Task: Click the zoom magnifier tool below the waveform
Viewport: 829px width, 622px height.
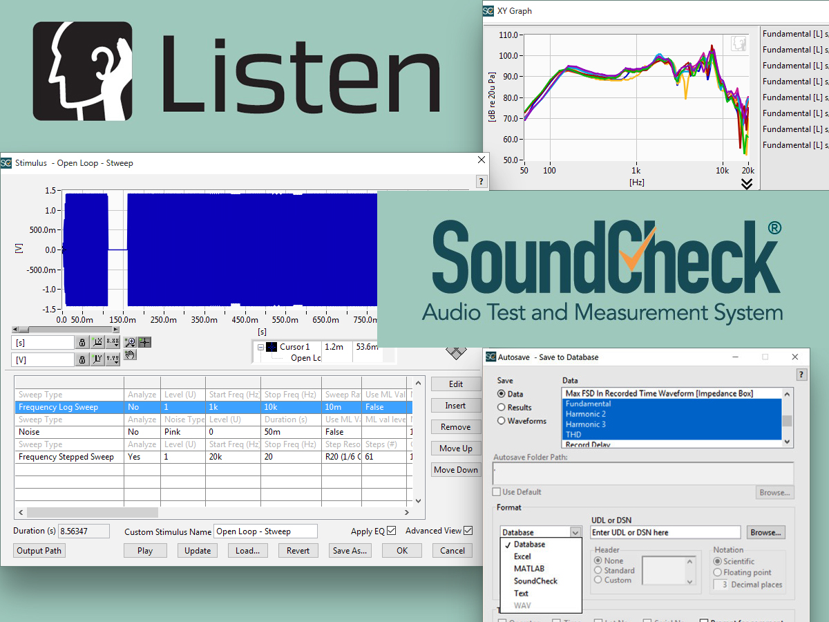Action: tap(128, 342)
